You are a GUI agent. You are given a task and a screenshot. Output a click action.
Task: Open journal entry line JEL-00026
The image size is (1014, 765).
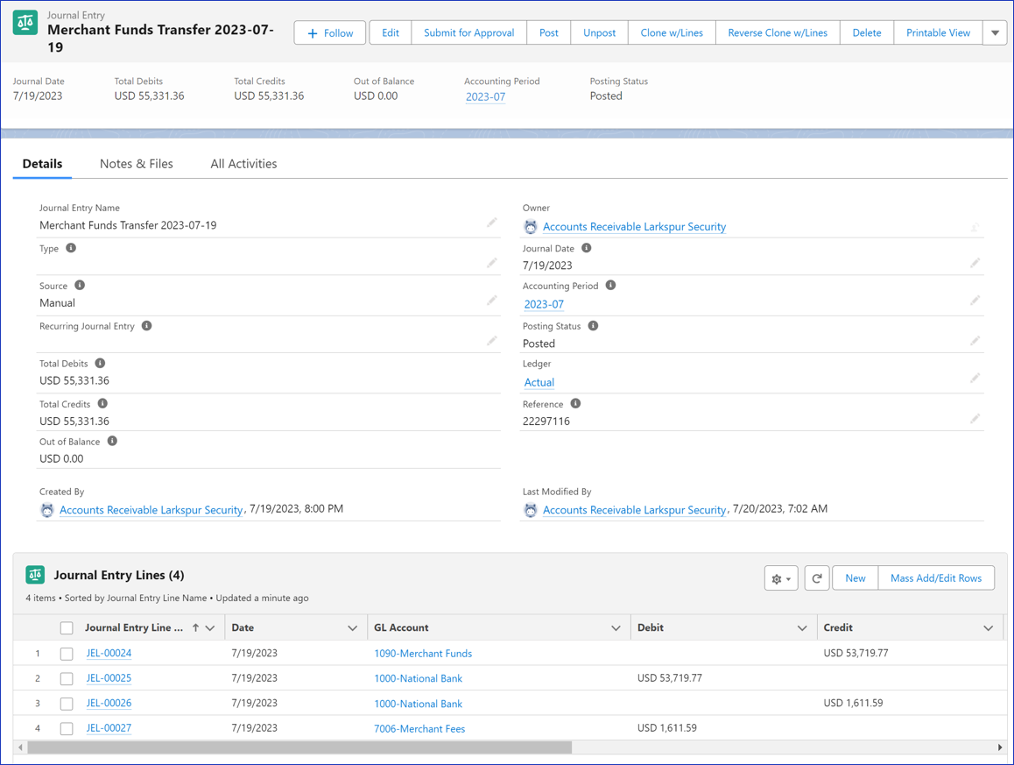coord(109,704)
